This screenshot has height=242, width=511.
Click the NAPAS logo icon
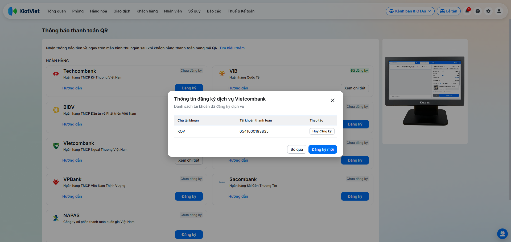coord(56,218)
